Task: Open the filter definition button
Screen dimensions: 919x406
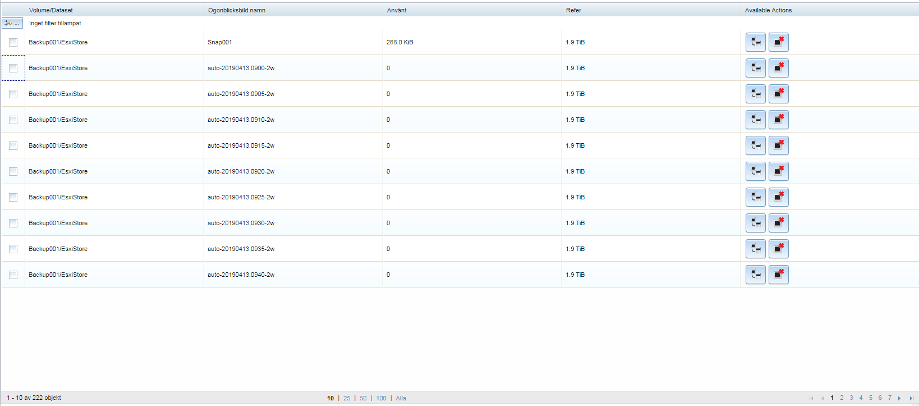Action: click(12, 23)
